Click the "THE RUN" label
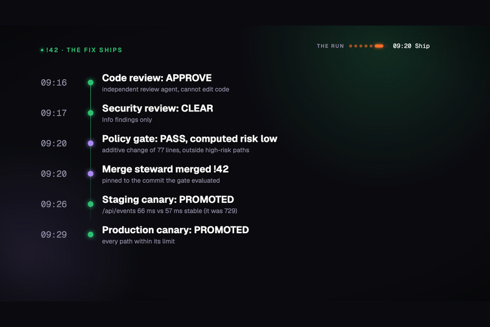The image size is (490, 327). pos(330,46)
